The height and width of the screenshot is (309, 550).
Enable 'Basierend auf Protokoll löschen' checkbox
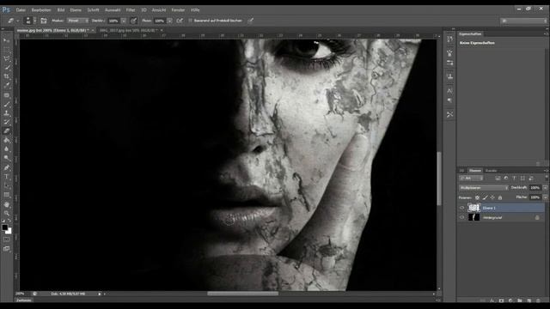pos(191,21)
